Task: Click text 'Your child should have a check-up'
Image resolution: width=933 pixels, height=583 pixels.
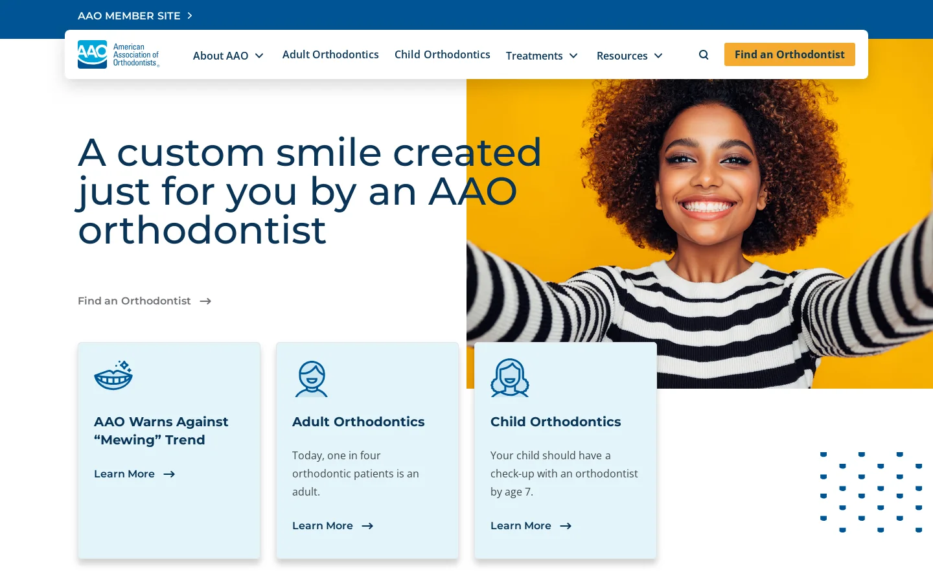Action: [564, 474]
